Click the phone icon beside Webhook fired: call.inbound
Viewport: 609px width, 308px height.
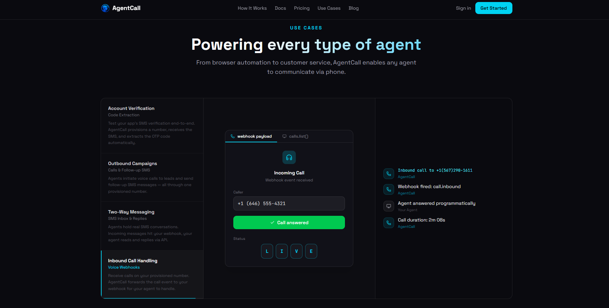click(388, 189)
